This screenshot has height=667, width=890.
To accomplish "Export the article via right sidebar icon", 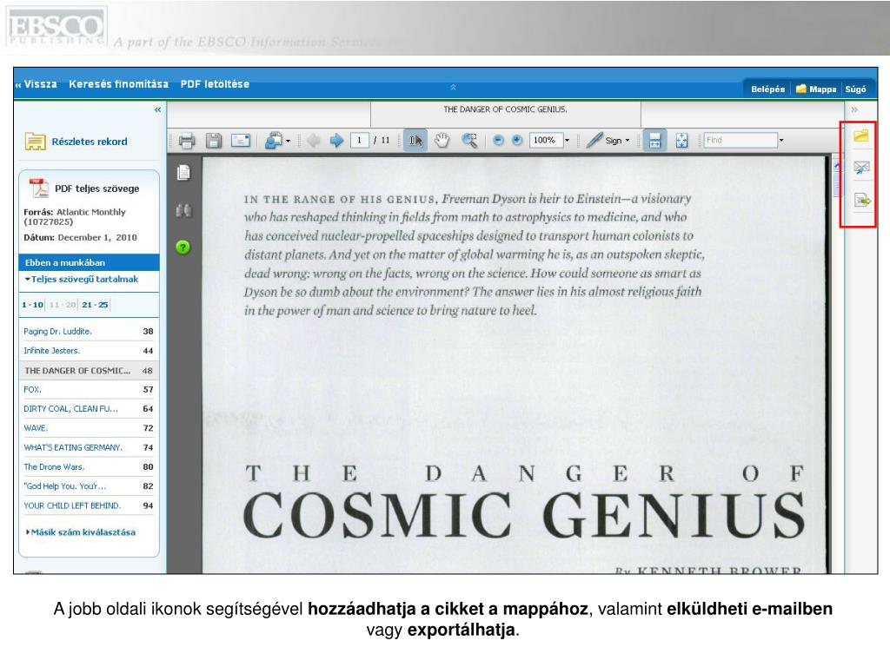I will [x=861, y=201].
